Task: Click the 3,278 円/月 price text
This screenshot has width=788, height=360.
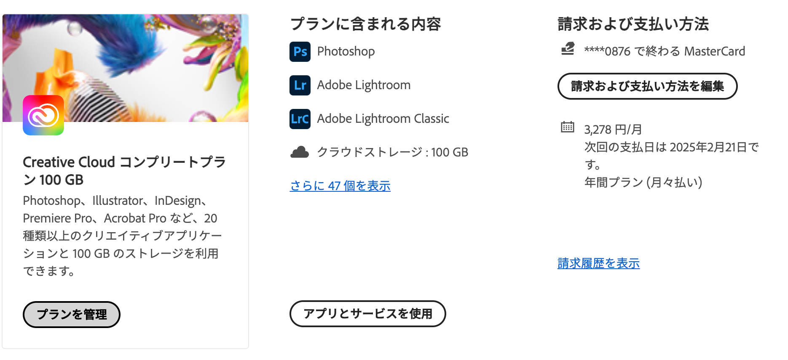Action: pyautogui.click(x=613, y=130)
